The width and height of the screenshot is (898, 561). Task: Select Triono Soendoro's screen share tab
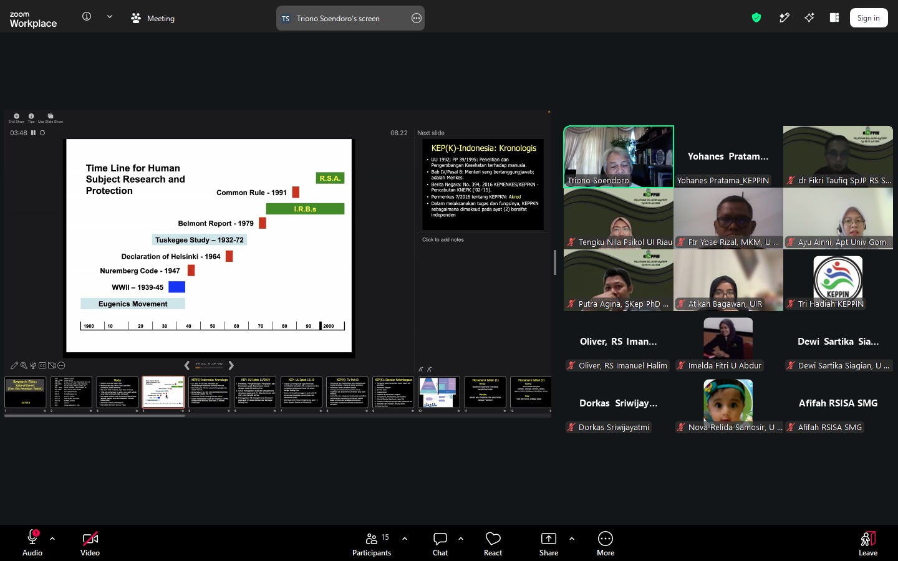point(350,18)
